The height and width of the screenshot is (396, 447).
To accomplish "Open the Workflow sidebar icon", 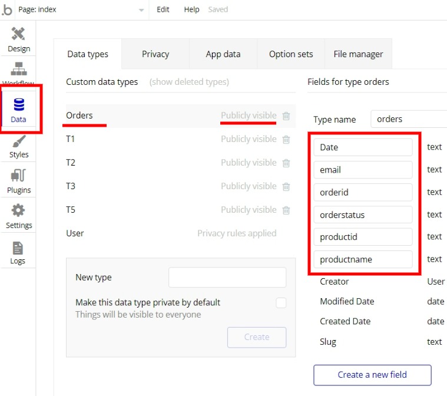I will tap(18, 69).
